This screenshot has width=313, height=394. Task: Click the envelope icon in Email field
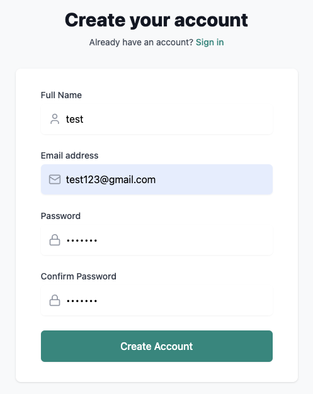55,179
